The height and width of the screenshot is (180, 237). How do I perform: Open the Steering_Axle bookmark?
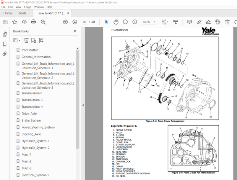coord(31,134)
